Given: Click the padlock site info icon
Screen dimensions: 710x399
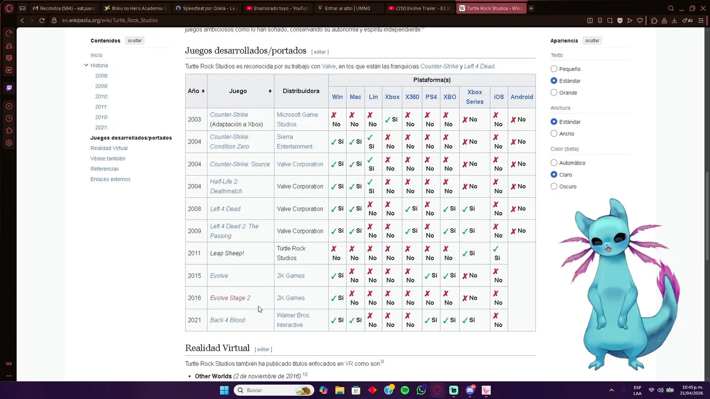Looking at the screenshot, I should pos(54,21).
